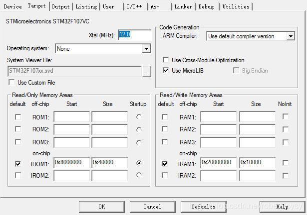The width and height of the screenshot is (307, 215).
Task: Select the IROM1 Startup radio button
Action: coord(139,163)
